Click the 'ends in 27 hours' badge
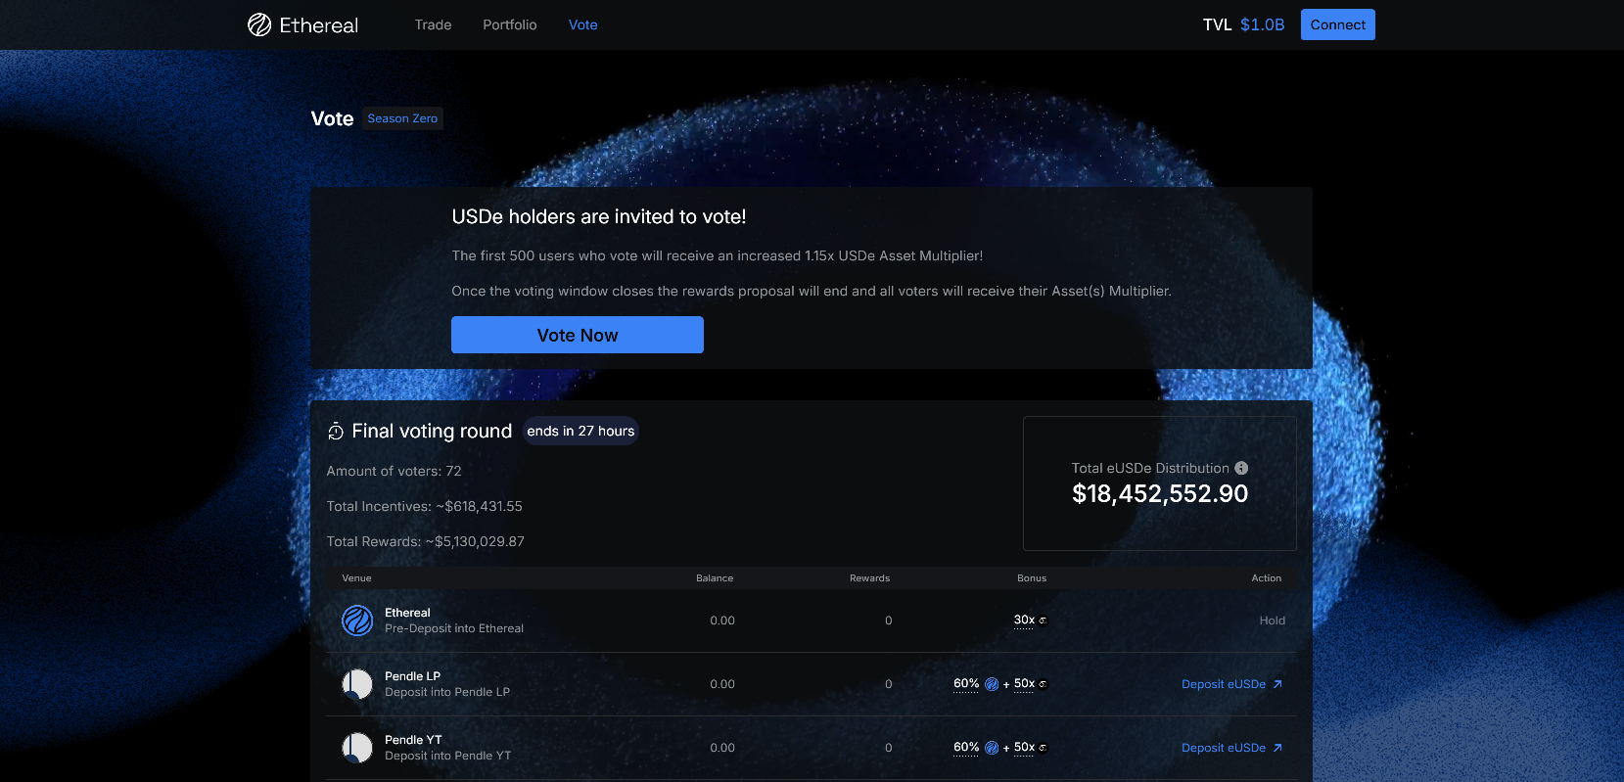This screenshot has height=782, width=1624. [580, 431]
